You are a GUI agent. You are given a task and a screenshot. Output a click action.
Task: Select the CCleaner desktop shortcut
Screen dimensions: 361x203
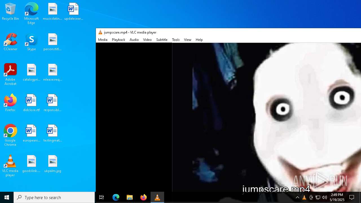point(10,42)
